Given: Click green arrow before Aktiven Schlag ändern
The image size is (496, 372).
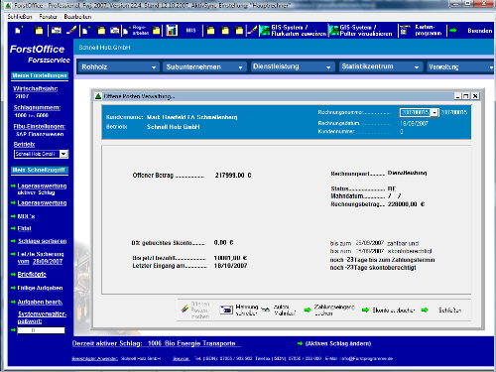Looking at the screenshot, I should pos(300,343).
